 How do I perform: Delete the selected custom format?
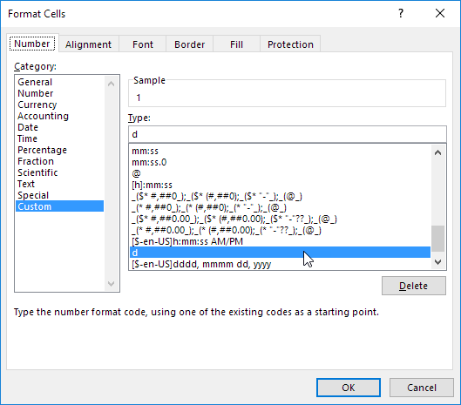[414, 286]
